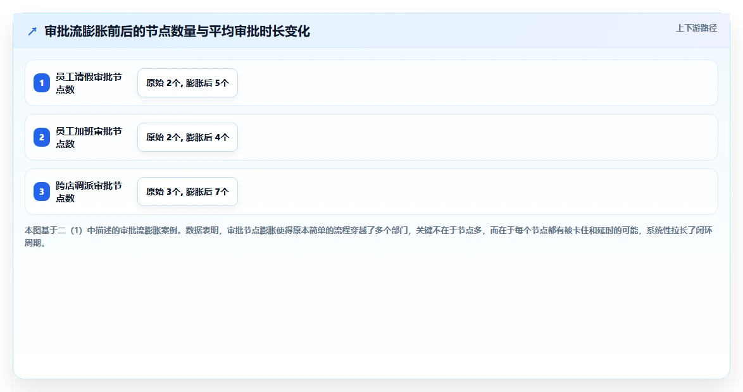This screenshot has height=392, width=743.
Task: Select the 员工请假审批节点数 label
Action: (x=89, y=83)
